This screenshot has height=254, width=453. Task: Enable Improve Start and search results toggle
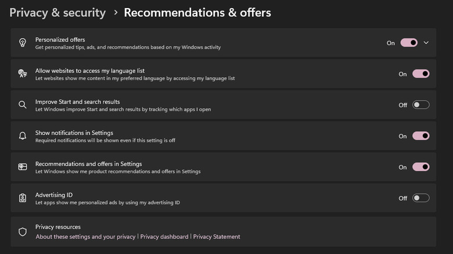click(x=420, y=105)
